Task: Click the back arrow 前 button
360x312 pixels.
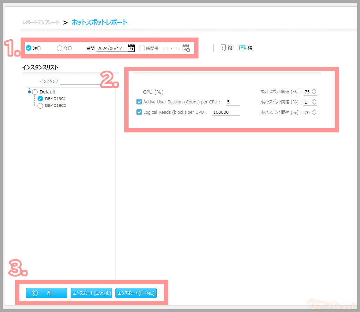Action: [x=47, y=293]
